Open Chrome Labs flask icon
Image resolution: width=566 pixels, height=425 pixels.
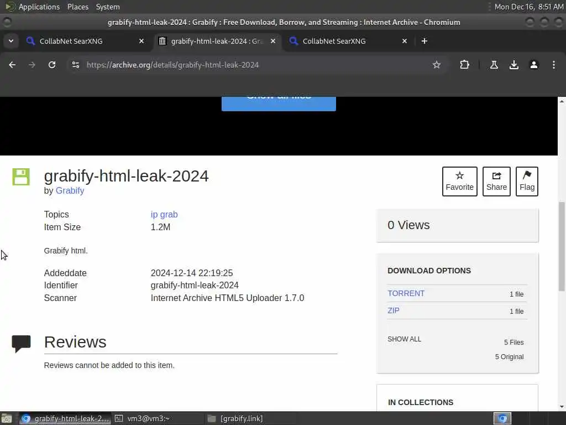coord(494,65)
